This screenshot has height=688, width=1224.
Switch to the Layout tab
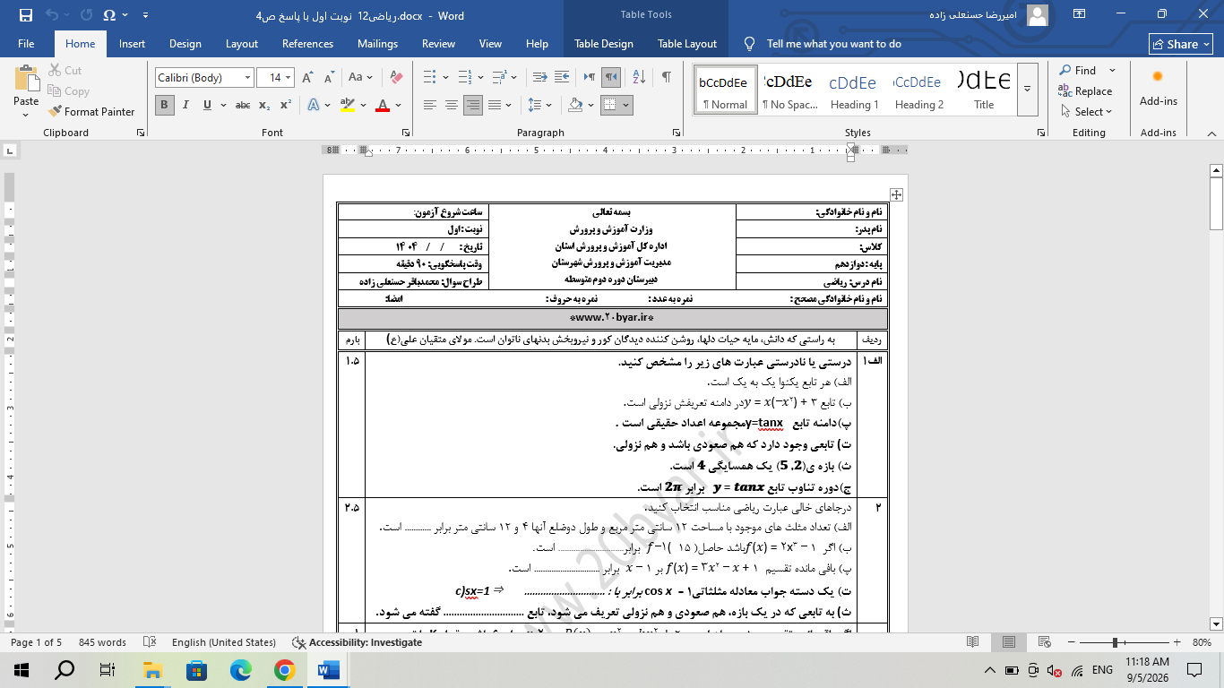(x=242, y=44)
